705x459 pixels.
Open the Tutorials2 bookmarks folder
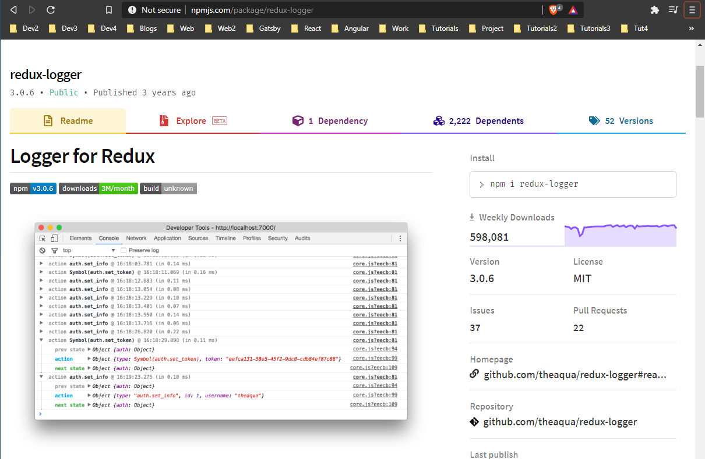point(535,28)
